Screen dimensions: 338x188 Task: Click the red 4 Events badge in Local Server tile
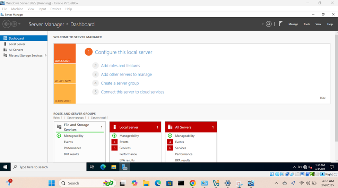coord(114,142)
